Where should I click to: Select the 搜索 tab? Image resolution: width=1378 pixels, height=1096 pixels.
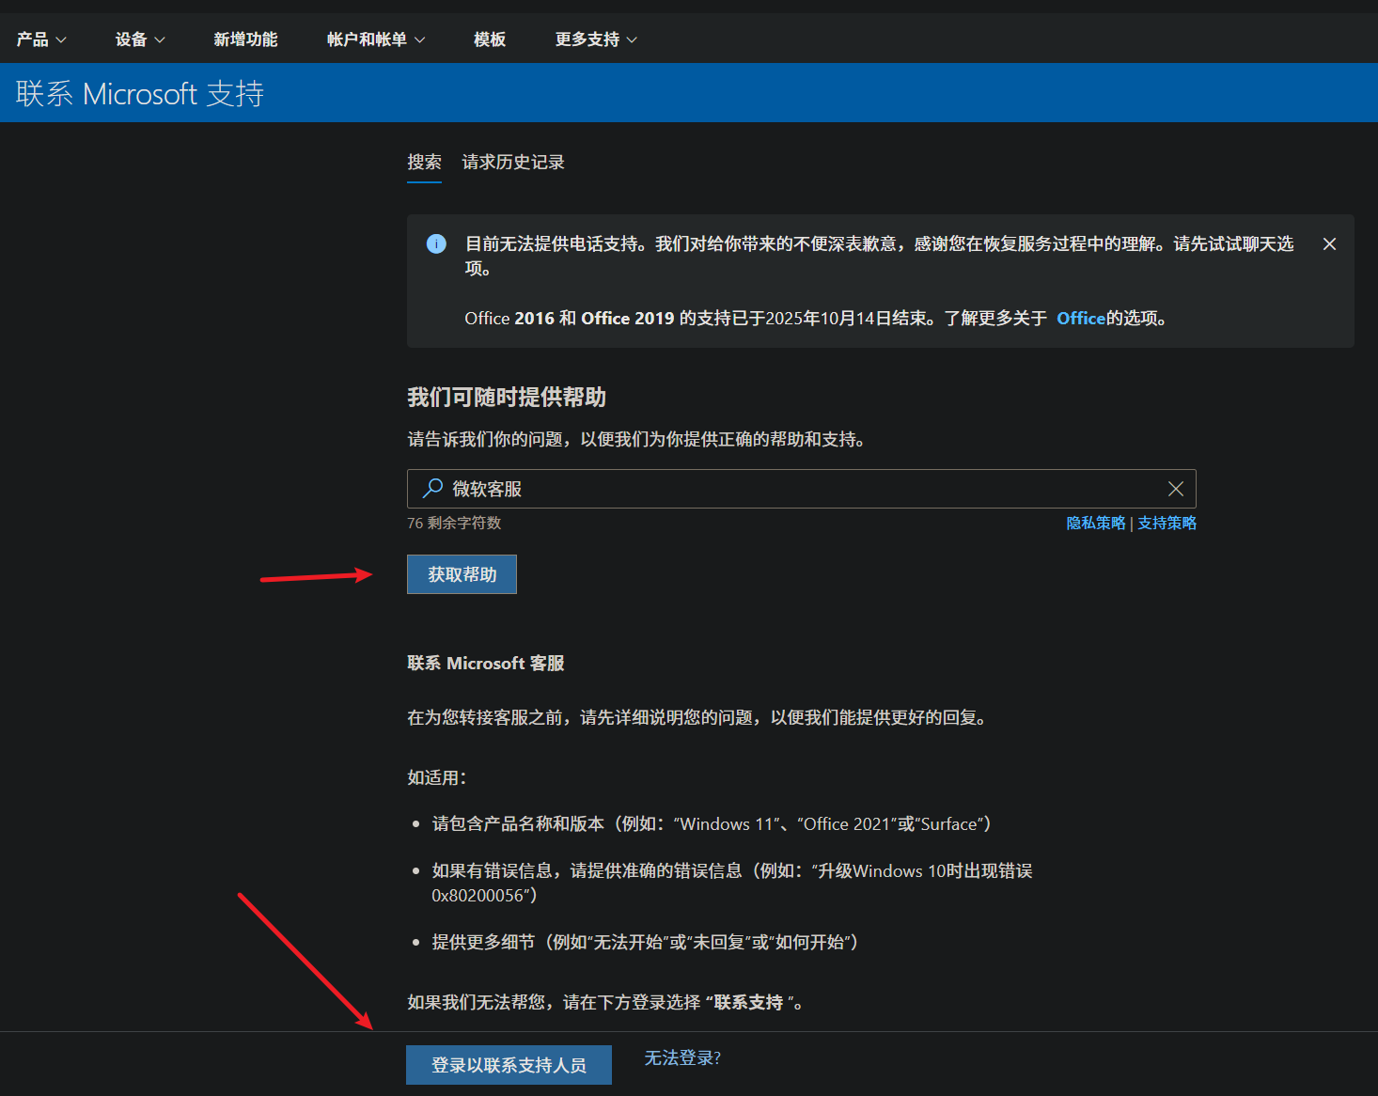tap(424, 162)
